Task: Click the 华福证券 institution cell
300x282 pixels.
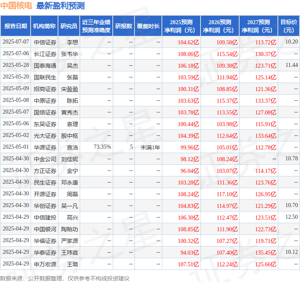Action: [x=45, y=241]
